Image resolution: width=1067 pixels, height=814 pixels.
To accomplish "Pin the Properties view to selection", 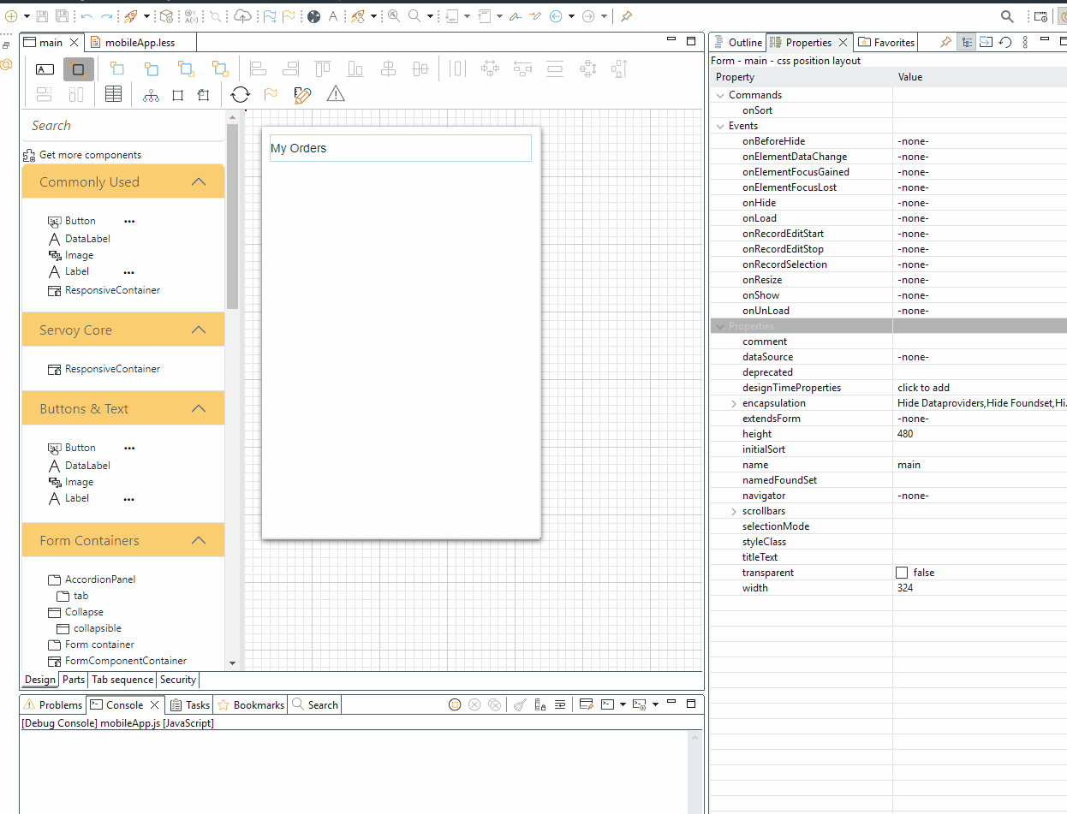I will pos(945,42).
